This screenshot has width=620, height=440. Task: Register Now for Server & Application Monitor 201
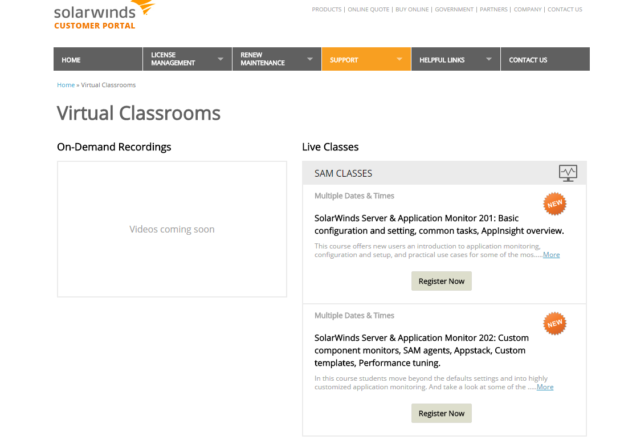[x=441, y=281]
